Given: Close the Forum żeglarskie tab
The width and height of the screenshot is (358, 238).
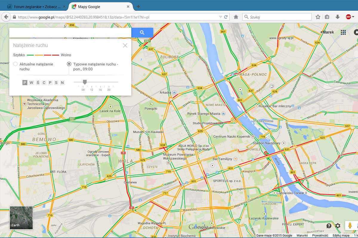Looking at the screenshot, I should (x=64, y=7).
